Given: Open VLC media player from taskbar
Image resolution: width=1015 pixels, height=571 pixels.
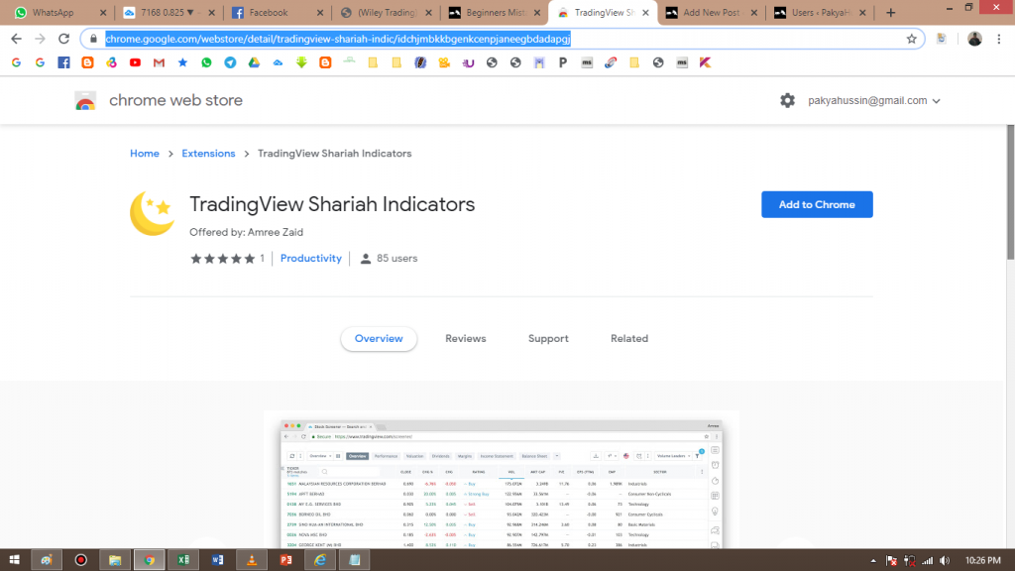Looking at the screenshot, I should tap(252, 560).
